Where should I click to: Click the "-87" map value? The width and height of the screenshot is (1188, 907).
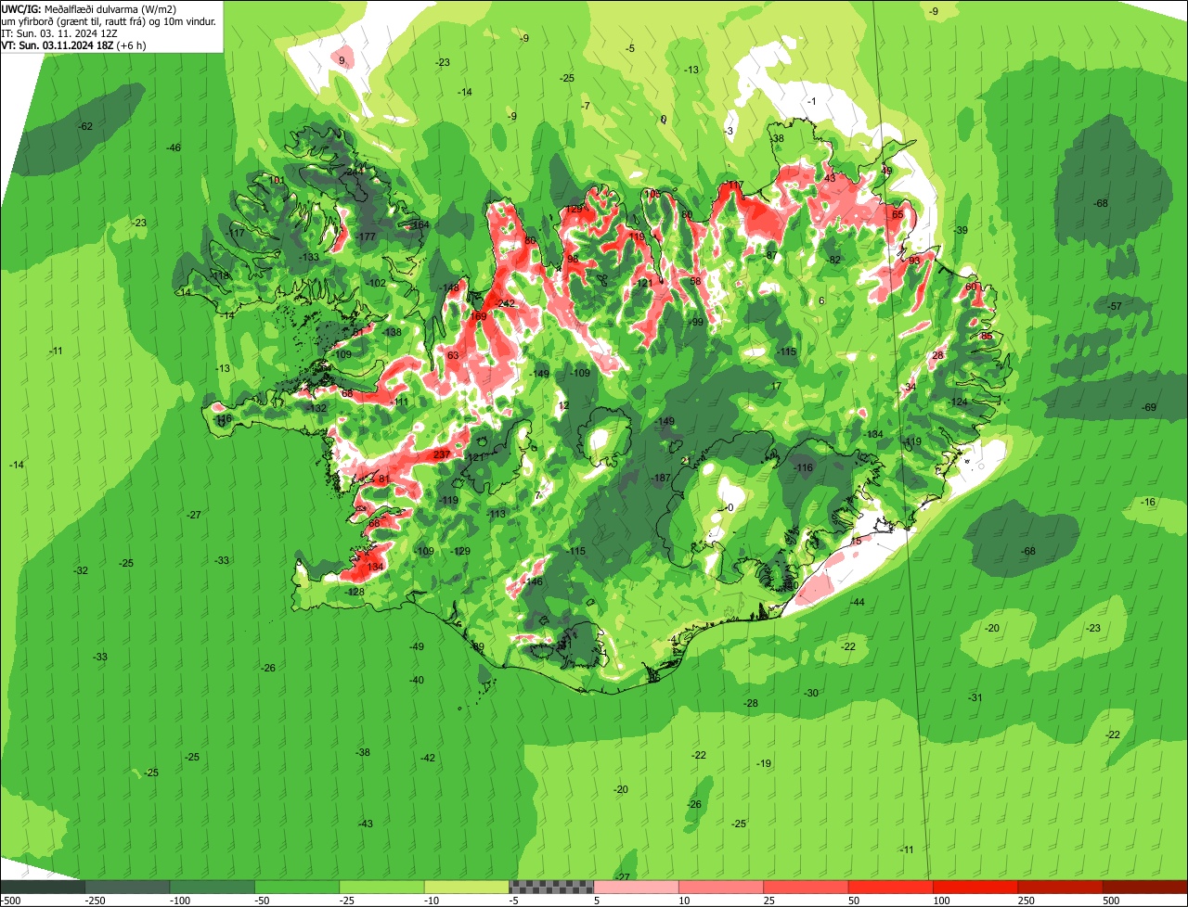[x=770, y=255]
